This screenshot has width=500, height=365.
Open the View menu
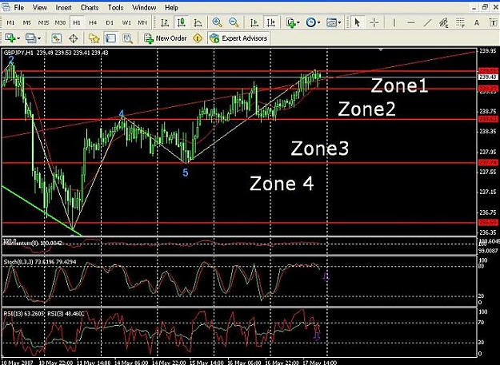39,7
